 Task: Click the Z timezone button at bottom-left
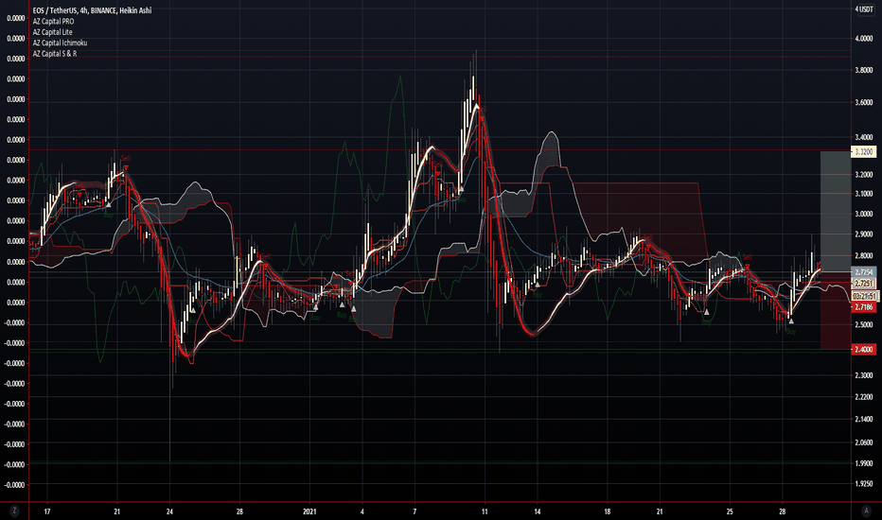pos(14,511)
